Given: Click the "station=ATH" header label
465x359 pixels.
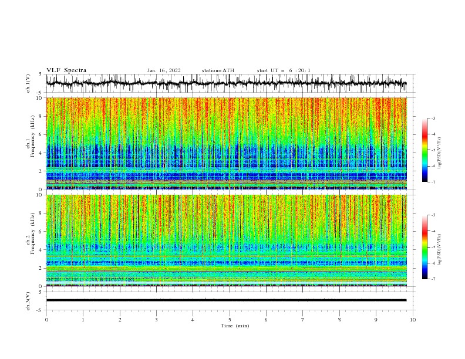Looking at the screenshot, I should pos(218,70).
